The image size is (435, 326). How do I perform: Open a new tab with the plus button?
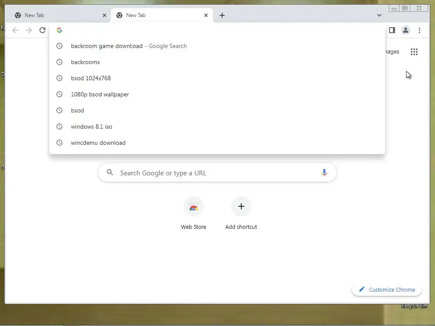pos(222,15)
